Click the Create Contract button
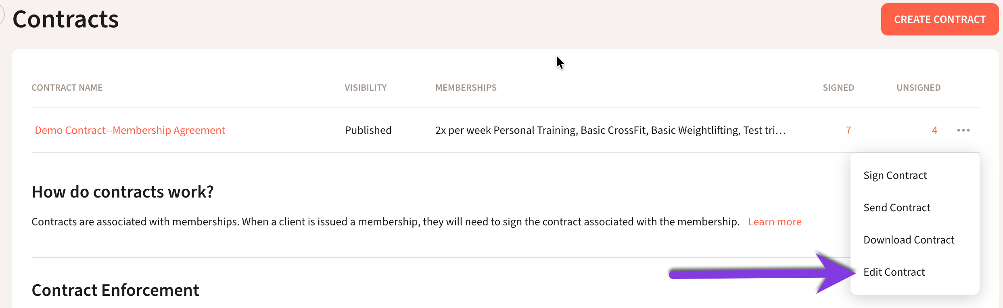 [939, 19]
